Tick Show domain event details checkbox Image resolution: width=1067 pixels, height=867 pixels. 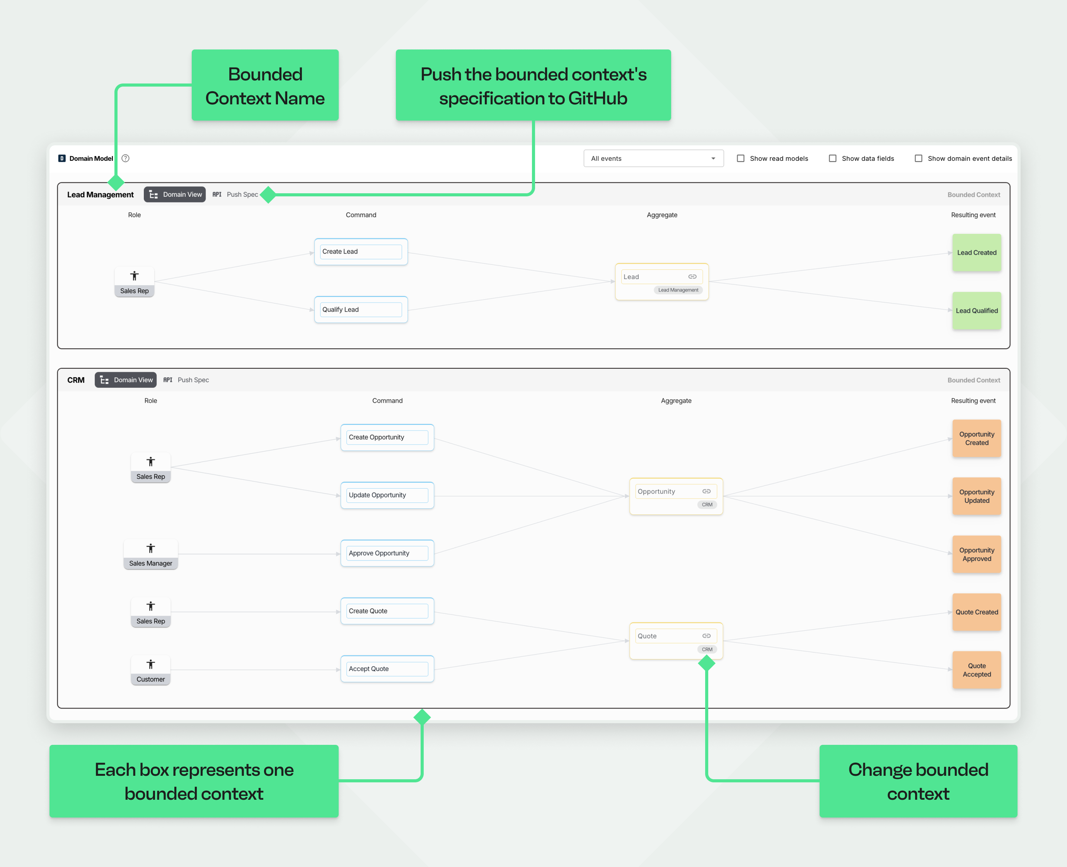click(919, 158)
